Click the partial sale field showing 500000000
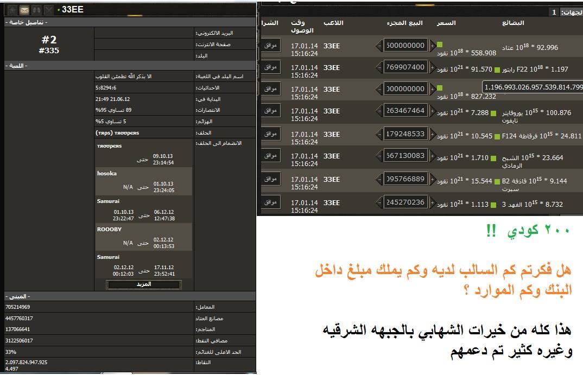583x375 pixels. (405, 46)
